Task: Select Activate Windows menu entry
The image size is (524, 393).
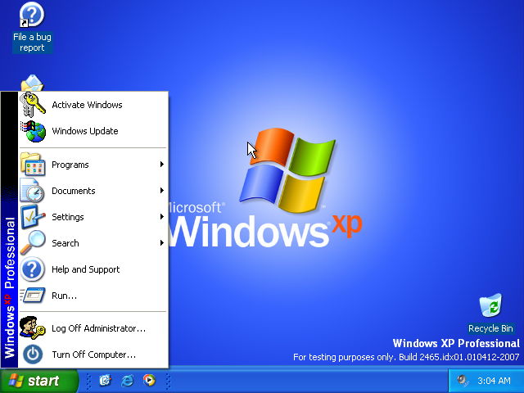Action: tap(93, 105)
